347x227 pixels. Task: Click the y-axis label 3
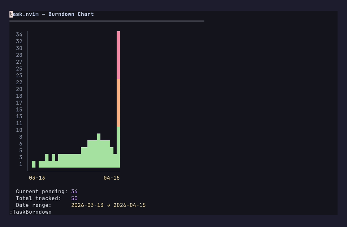pos(21,157)
